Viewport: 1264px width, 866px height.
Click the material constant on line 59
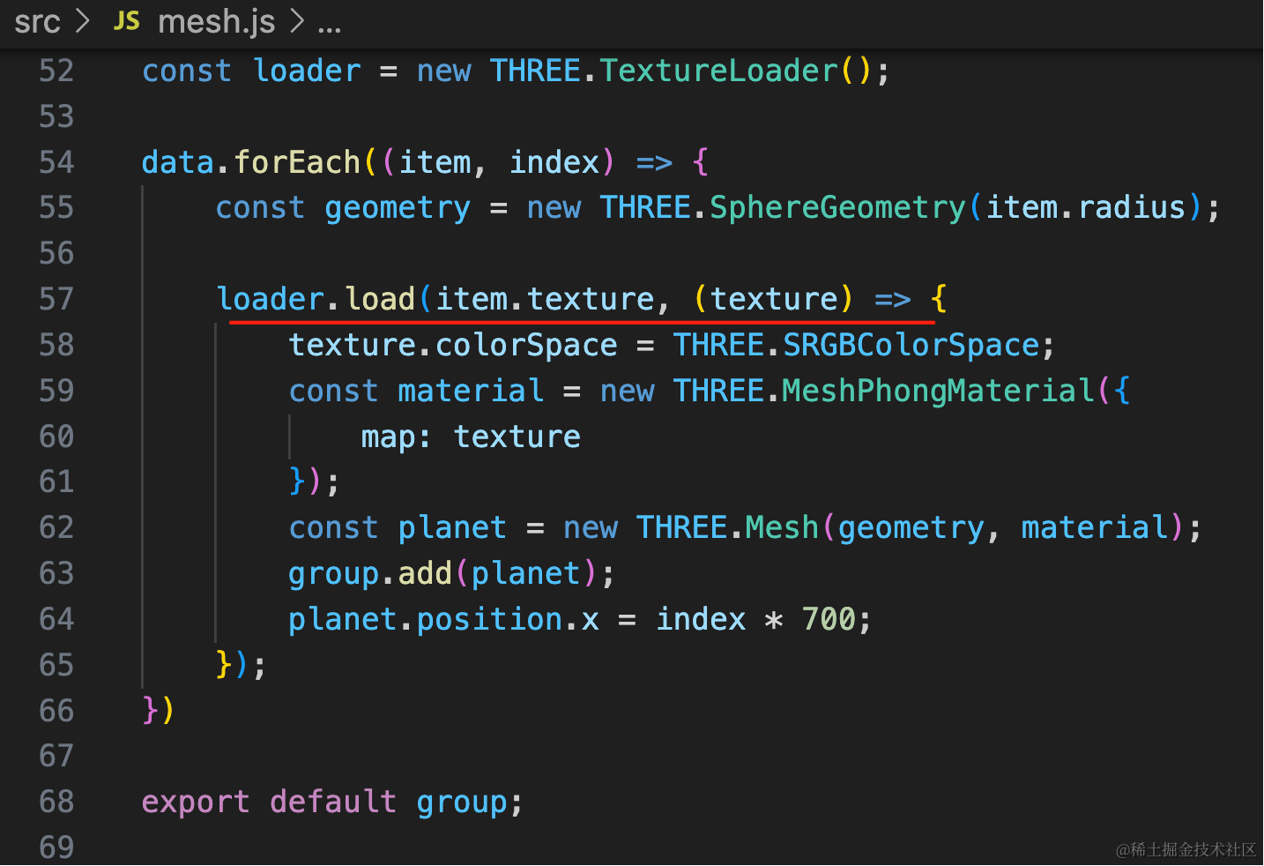(471, 391)
